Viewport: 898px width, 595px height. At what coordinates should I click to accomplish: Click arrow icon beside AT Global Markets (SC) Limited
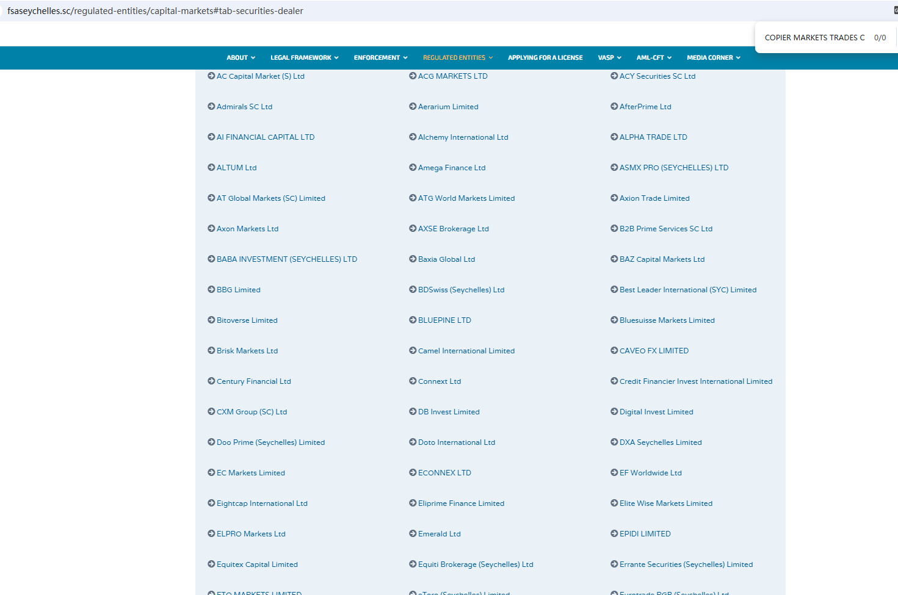(x=211, y=198)
